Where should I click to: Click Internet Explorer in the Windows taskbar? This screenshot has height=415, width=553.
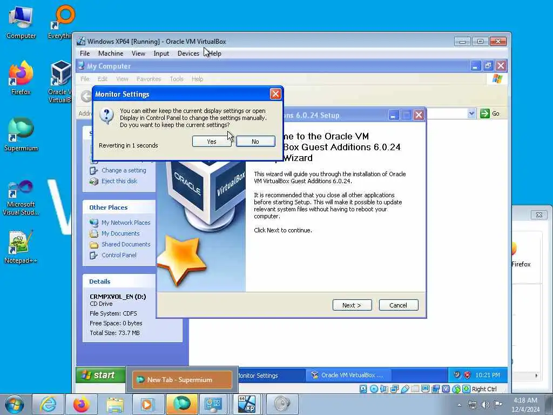tap(48, 404)
